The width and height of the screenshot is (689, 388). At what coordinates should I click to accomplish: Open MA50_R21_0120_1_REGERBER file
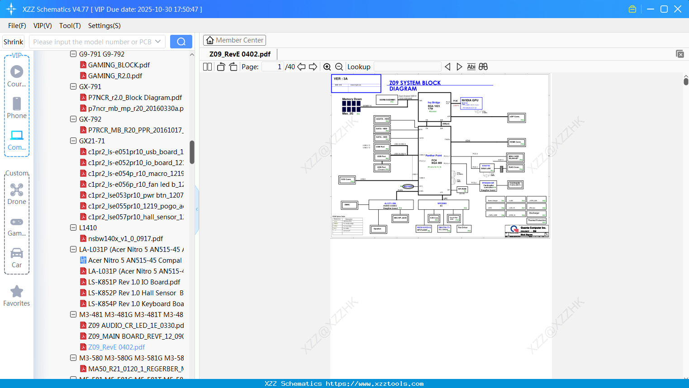pos(136,369)
